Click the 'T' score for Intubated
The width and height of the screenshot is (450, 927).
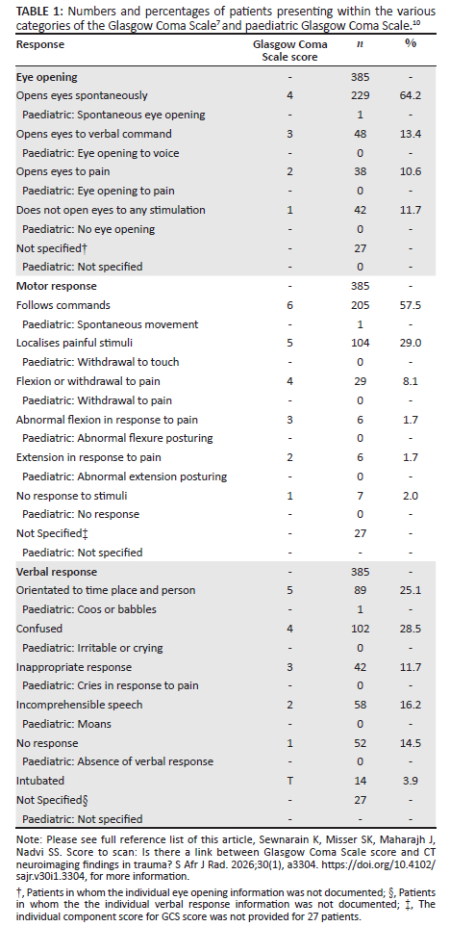pos(289,781)
